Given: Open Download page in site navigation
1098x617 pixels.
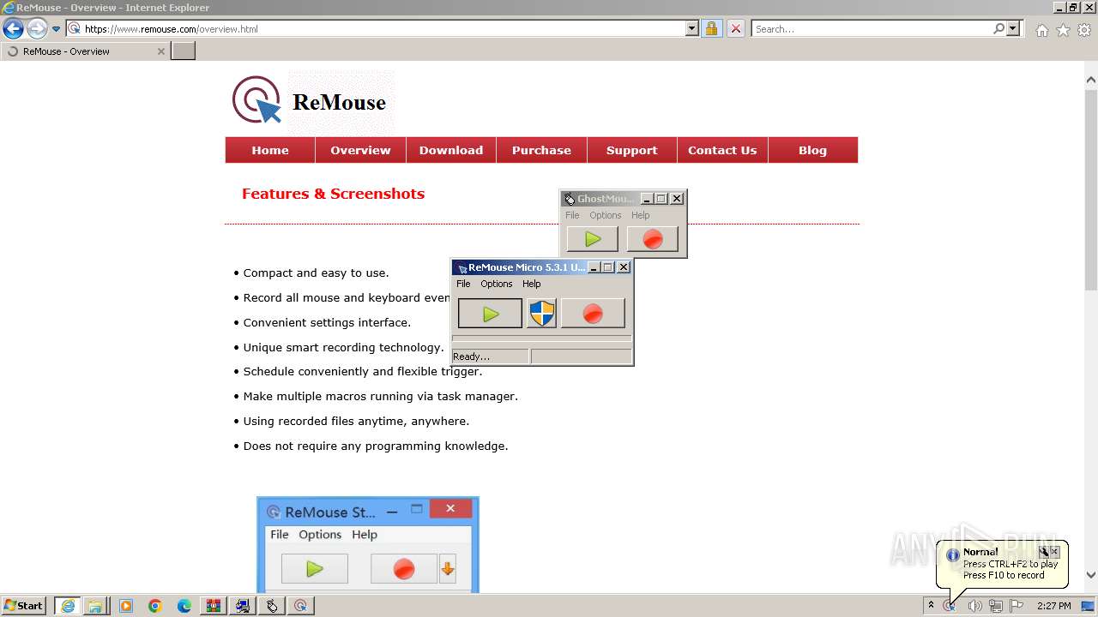Looking at the screenshot, I should [x=451, y=150].
